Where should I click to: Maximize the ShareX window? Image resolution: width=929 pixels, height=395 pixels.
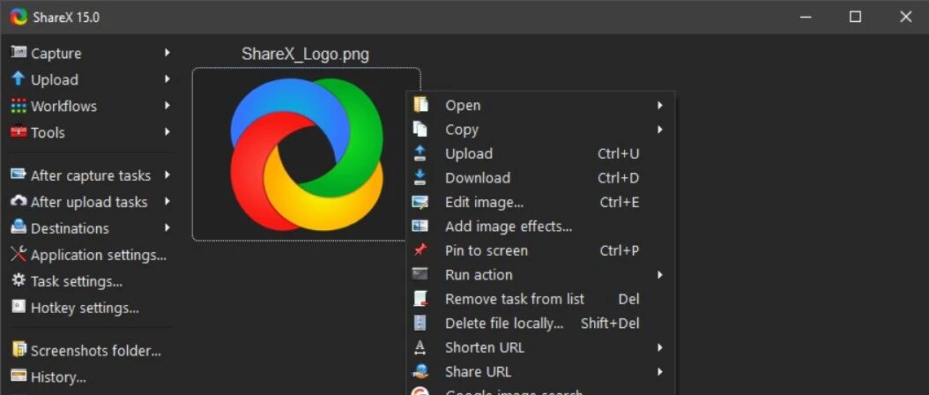[x=855, y=17]
